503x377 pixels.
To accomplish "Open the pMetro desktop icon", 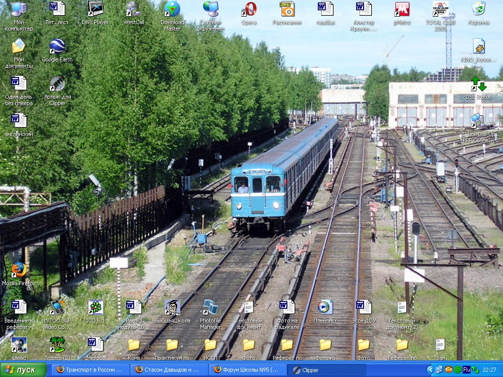I will (x=402, y=9).
